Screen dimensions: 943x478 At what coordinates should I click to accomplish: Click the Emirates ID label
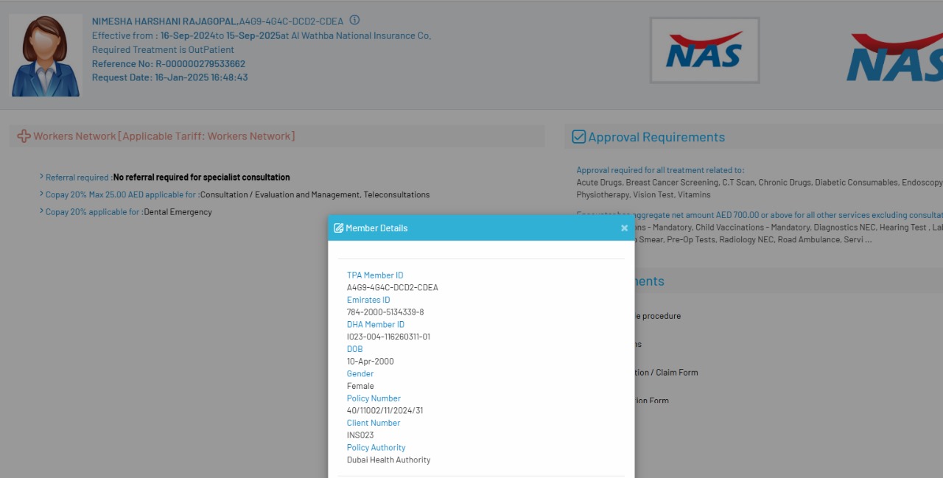click(x=368, y=300)
